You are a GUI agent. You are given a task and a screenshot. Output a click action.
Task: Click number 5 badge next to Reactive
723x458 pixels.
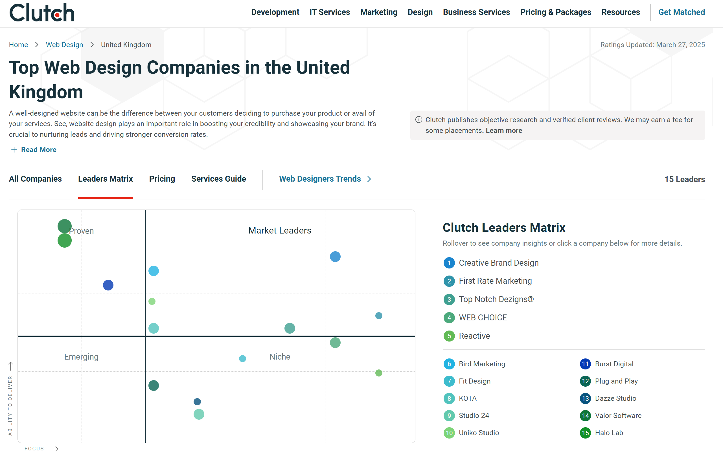click(449, 336)
